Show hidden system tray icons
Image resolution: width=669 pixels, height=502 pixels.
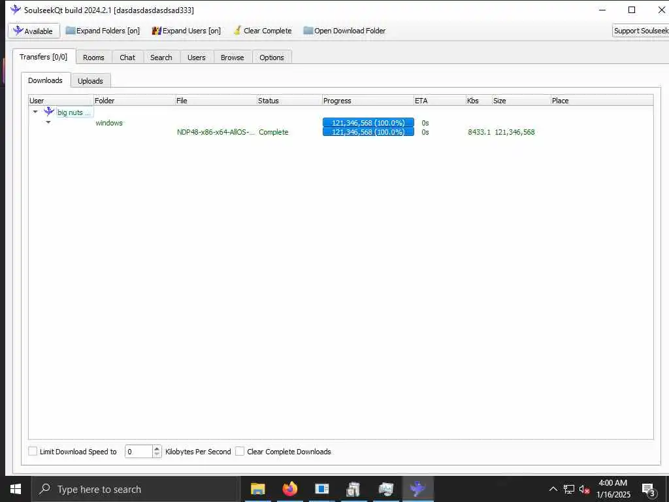[x=553, y=489]
